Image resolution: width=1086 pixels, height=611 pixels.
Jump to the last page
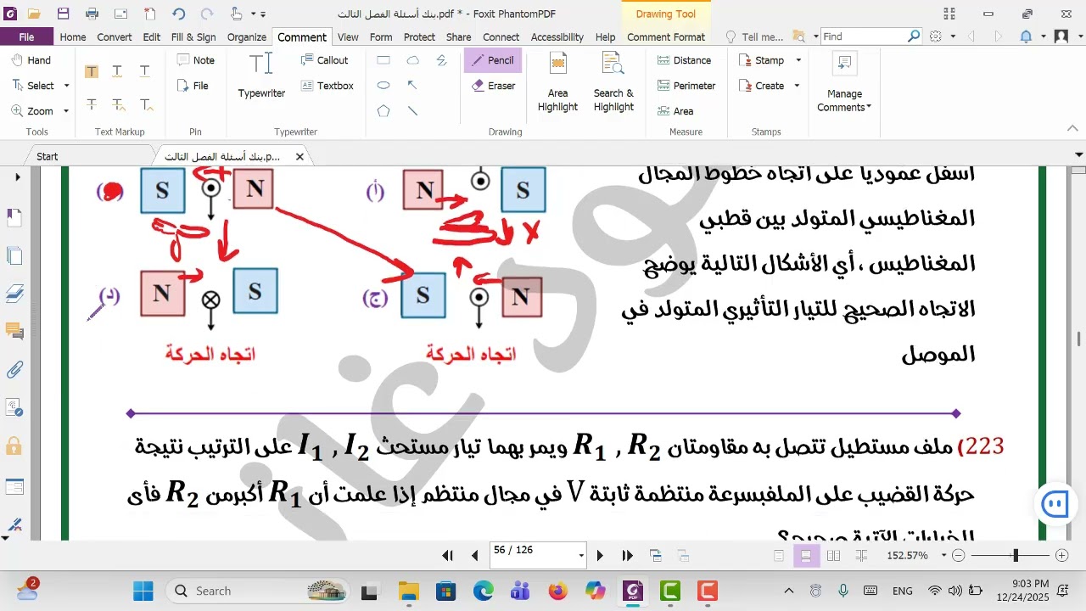(x=628, y=556)
